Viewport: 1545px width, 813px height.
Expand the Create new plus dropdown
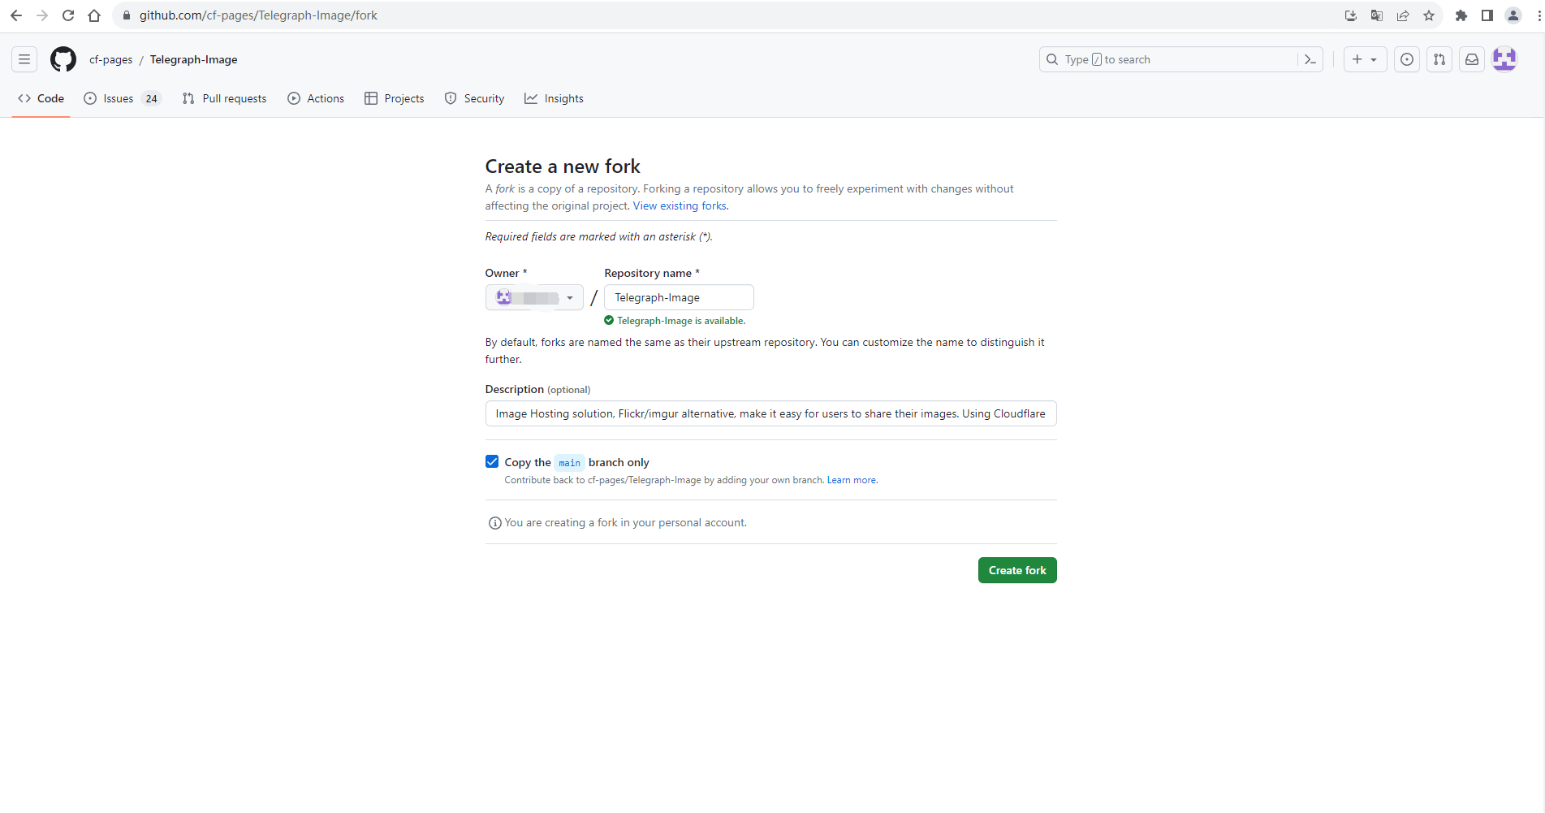(x=1365, y=59)
